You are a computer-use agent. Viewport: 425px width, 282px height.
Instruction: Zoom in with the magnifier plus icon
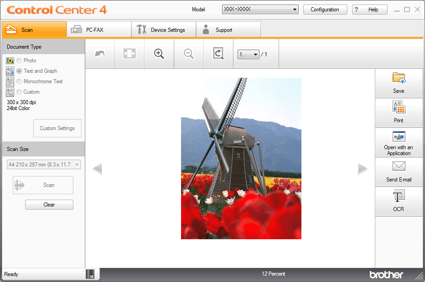point(159,54)
